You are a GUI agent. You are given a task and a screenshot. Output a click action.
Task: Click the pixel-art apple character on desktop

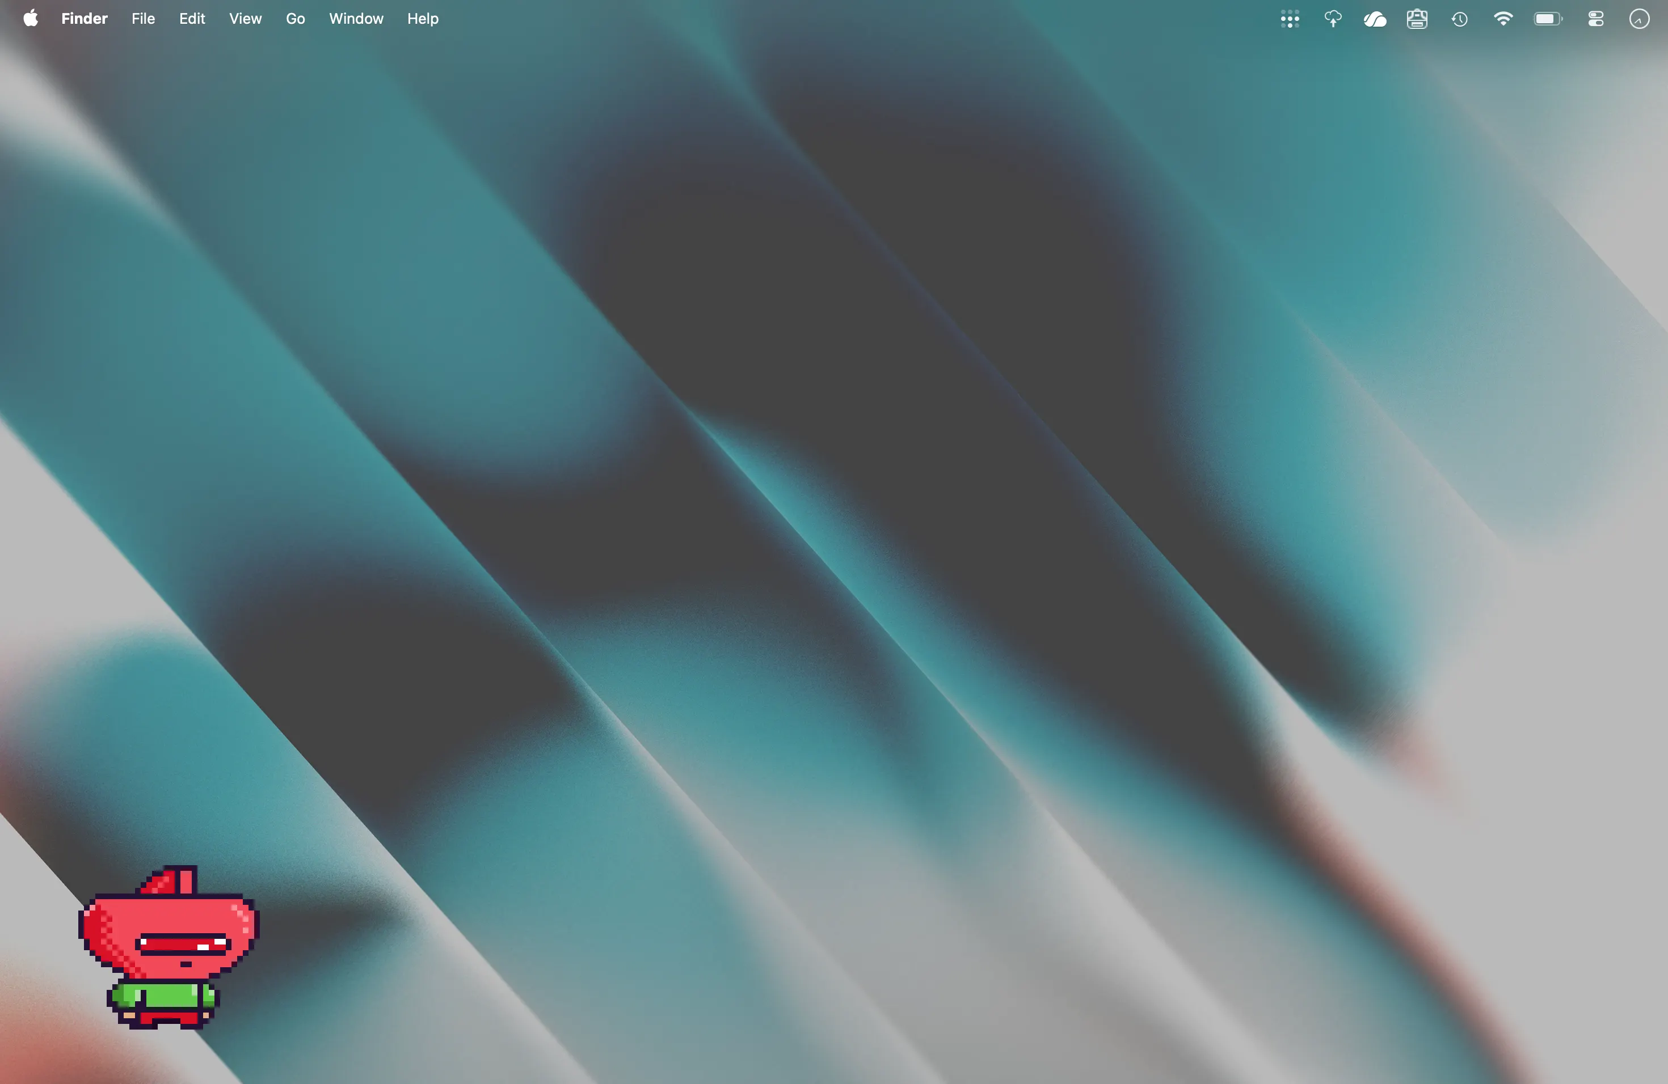pyautogui.click(x=168, y=947)
